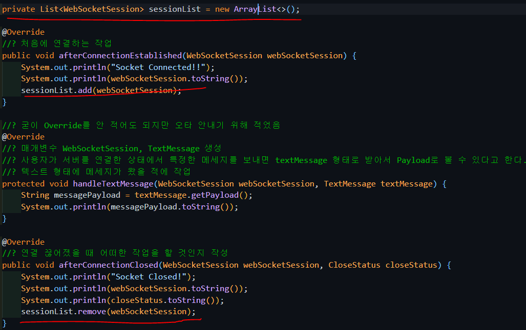Viewport: 526px width, 330px height.
Task: Click the comment '텍스트 형태에 메세지가 왔을 적에 작업'
Action: [96, 172]
